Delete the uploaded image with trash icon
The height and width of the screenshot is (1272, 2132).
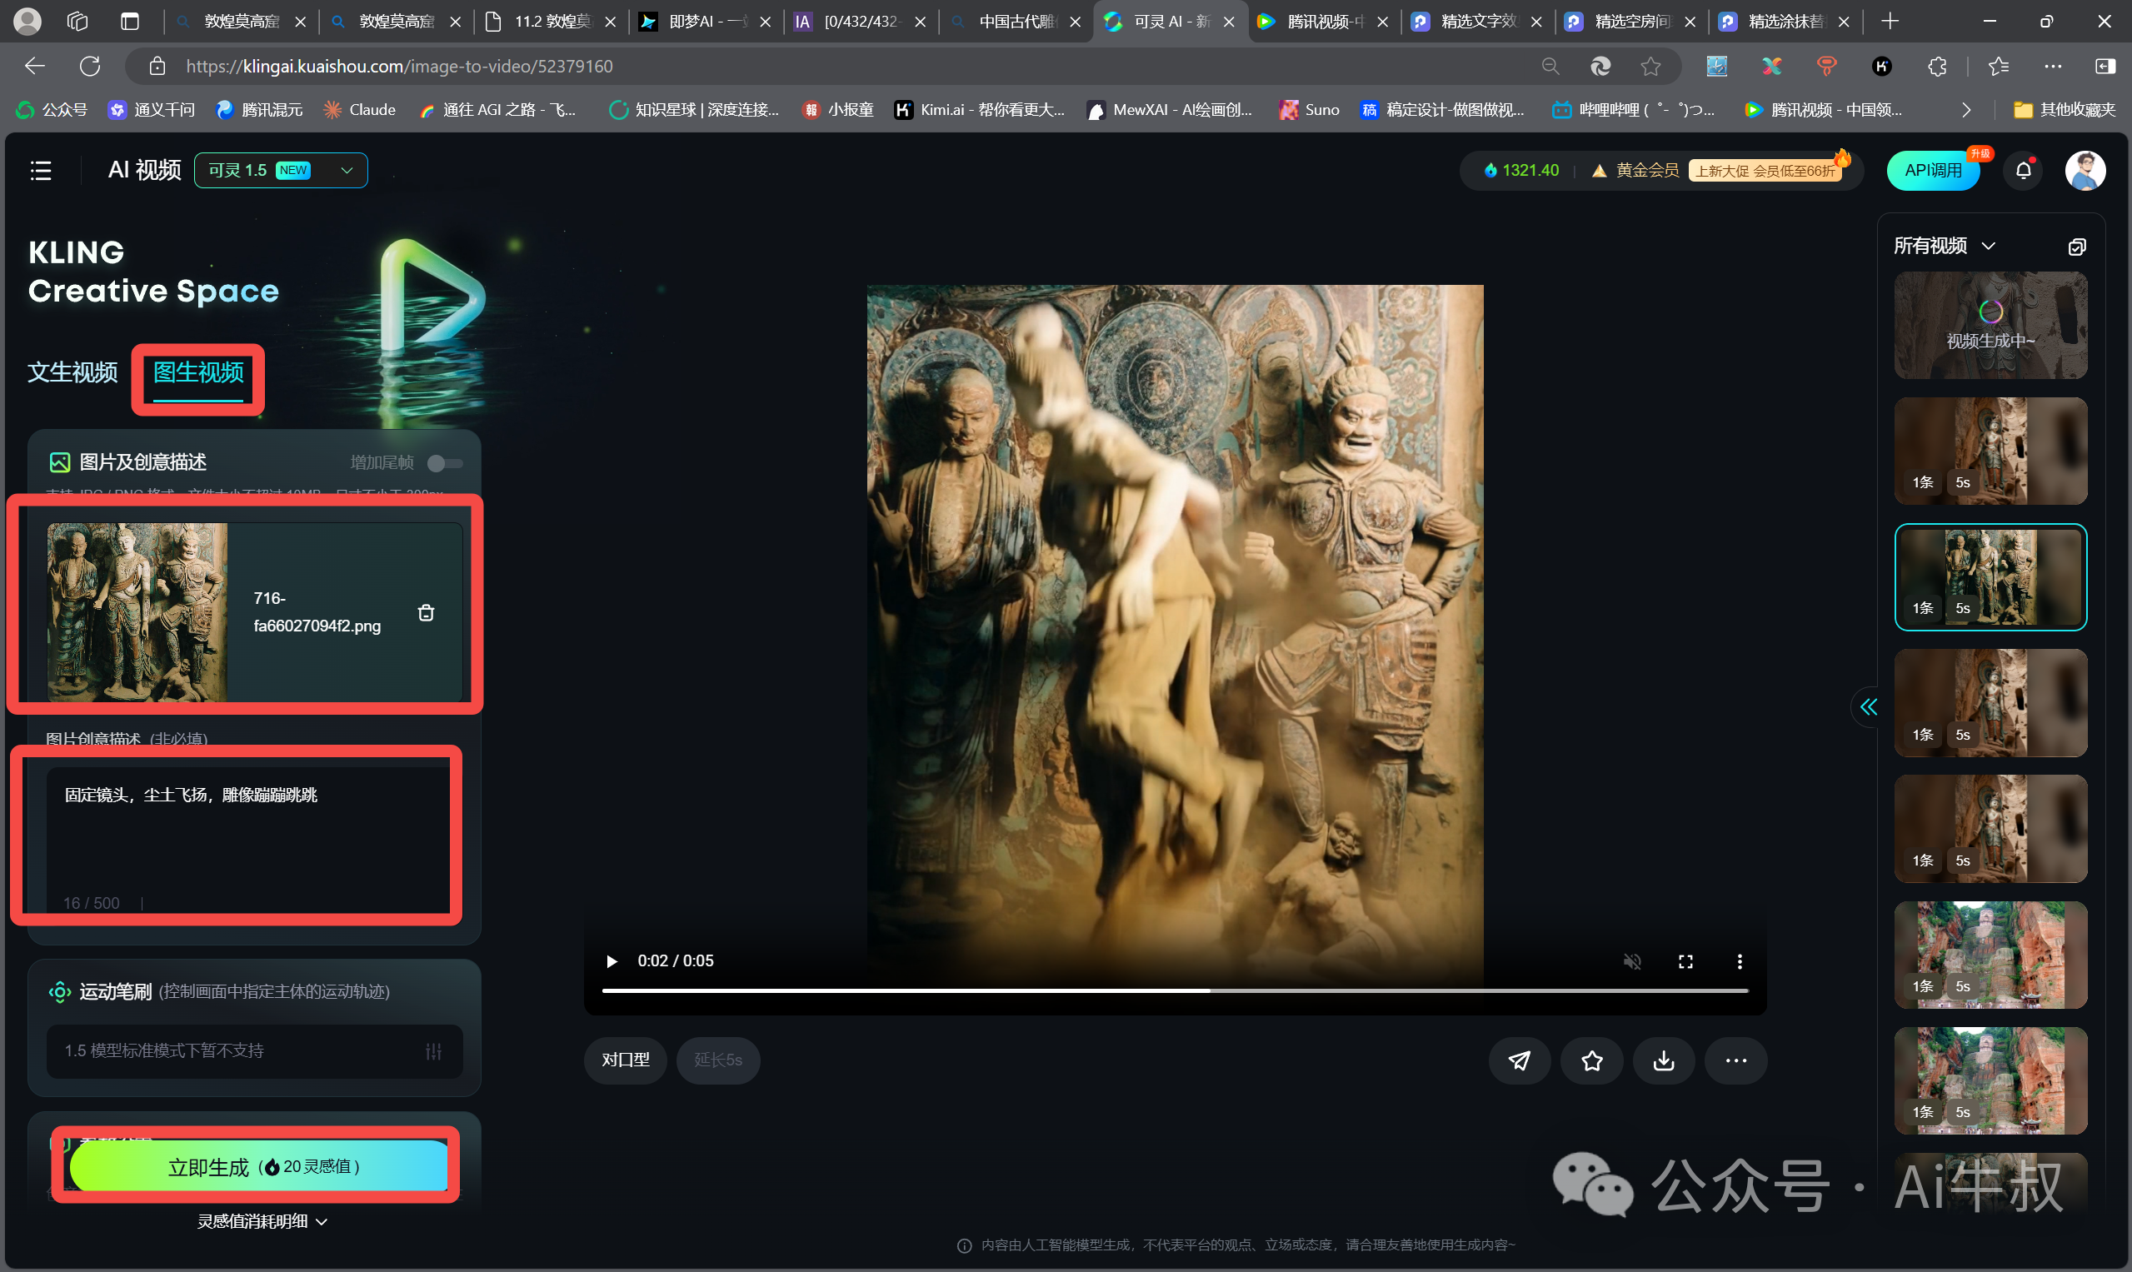(x=425, y=612)
